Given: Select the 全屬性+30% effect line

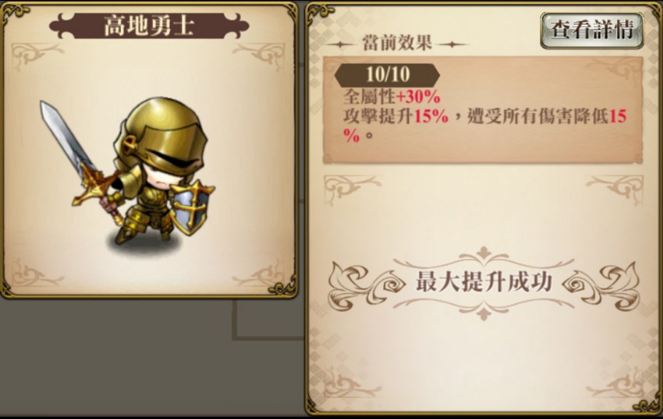Looking at the screenshot, I should [x=392, y=97].
